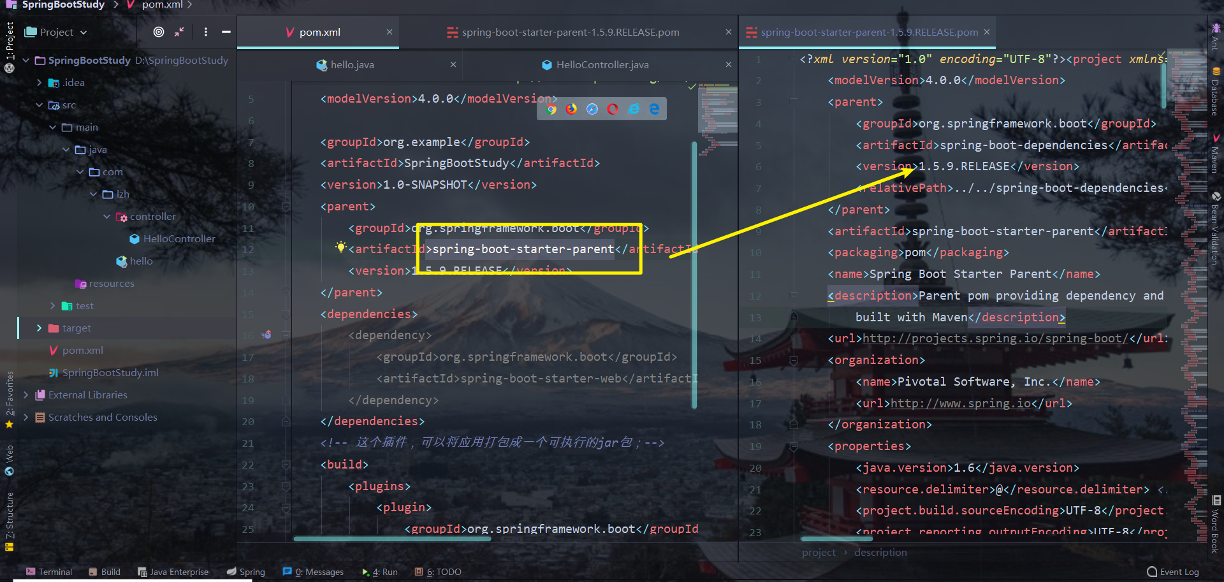Open the 6: TODO tool tab
Viewport: 1224px width, 582px height.
coord(438,572)
